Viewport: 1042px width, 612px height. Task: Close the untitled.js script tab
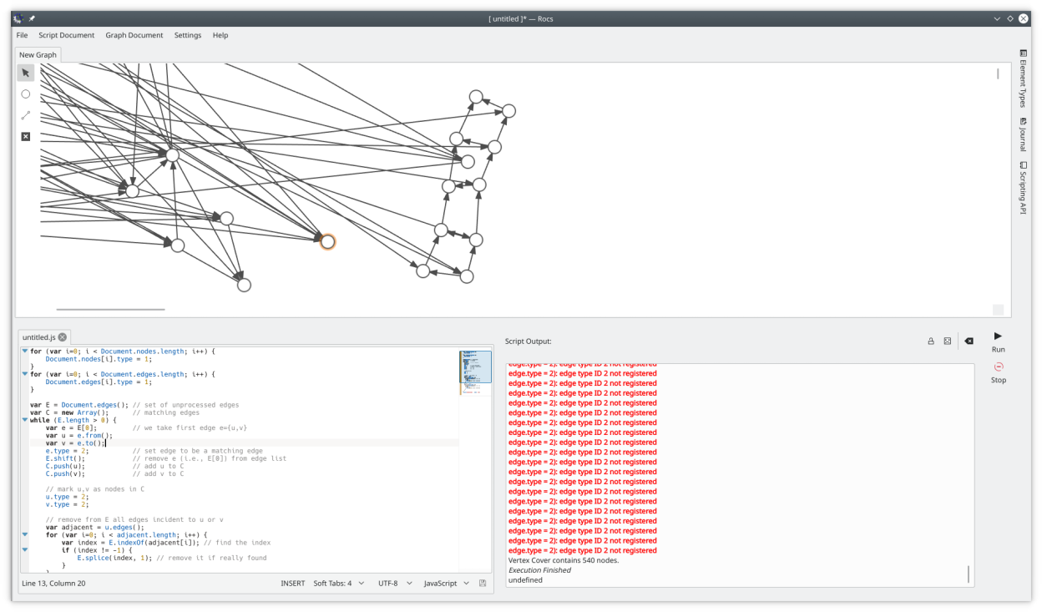63,337
